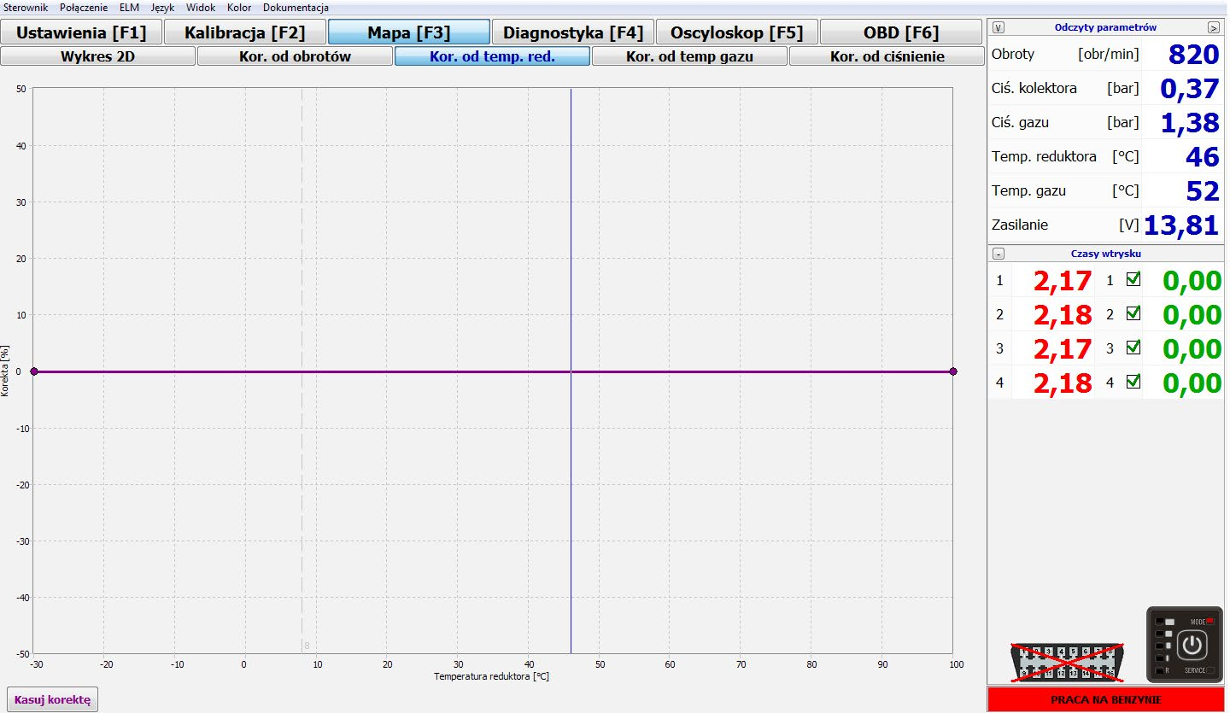This screenshot has height=713, width=1230.
Task: Open the Widok menu
Action: point(201,7)
